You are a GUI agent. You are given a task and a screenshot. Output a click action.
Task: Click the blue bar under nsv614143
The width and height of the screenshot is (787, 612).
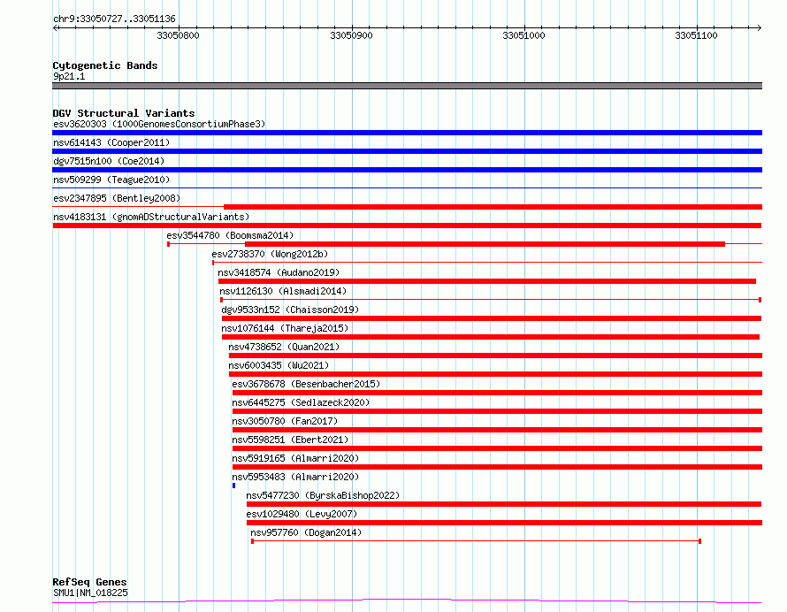tap(407, 151)
